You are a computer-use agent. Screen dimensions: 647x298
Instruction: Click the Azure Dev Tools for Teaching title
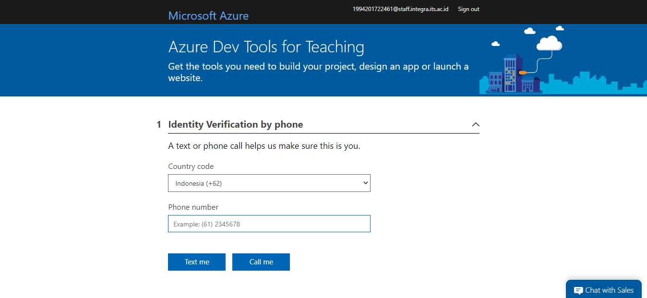pyautogui.click(x=266, y=47)
